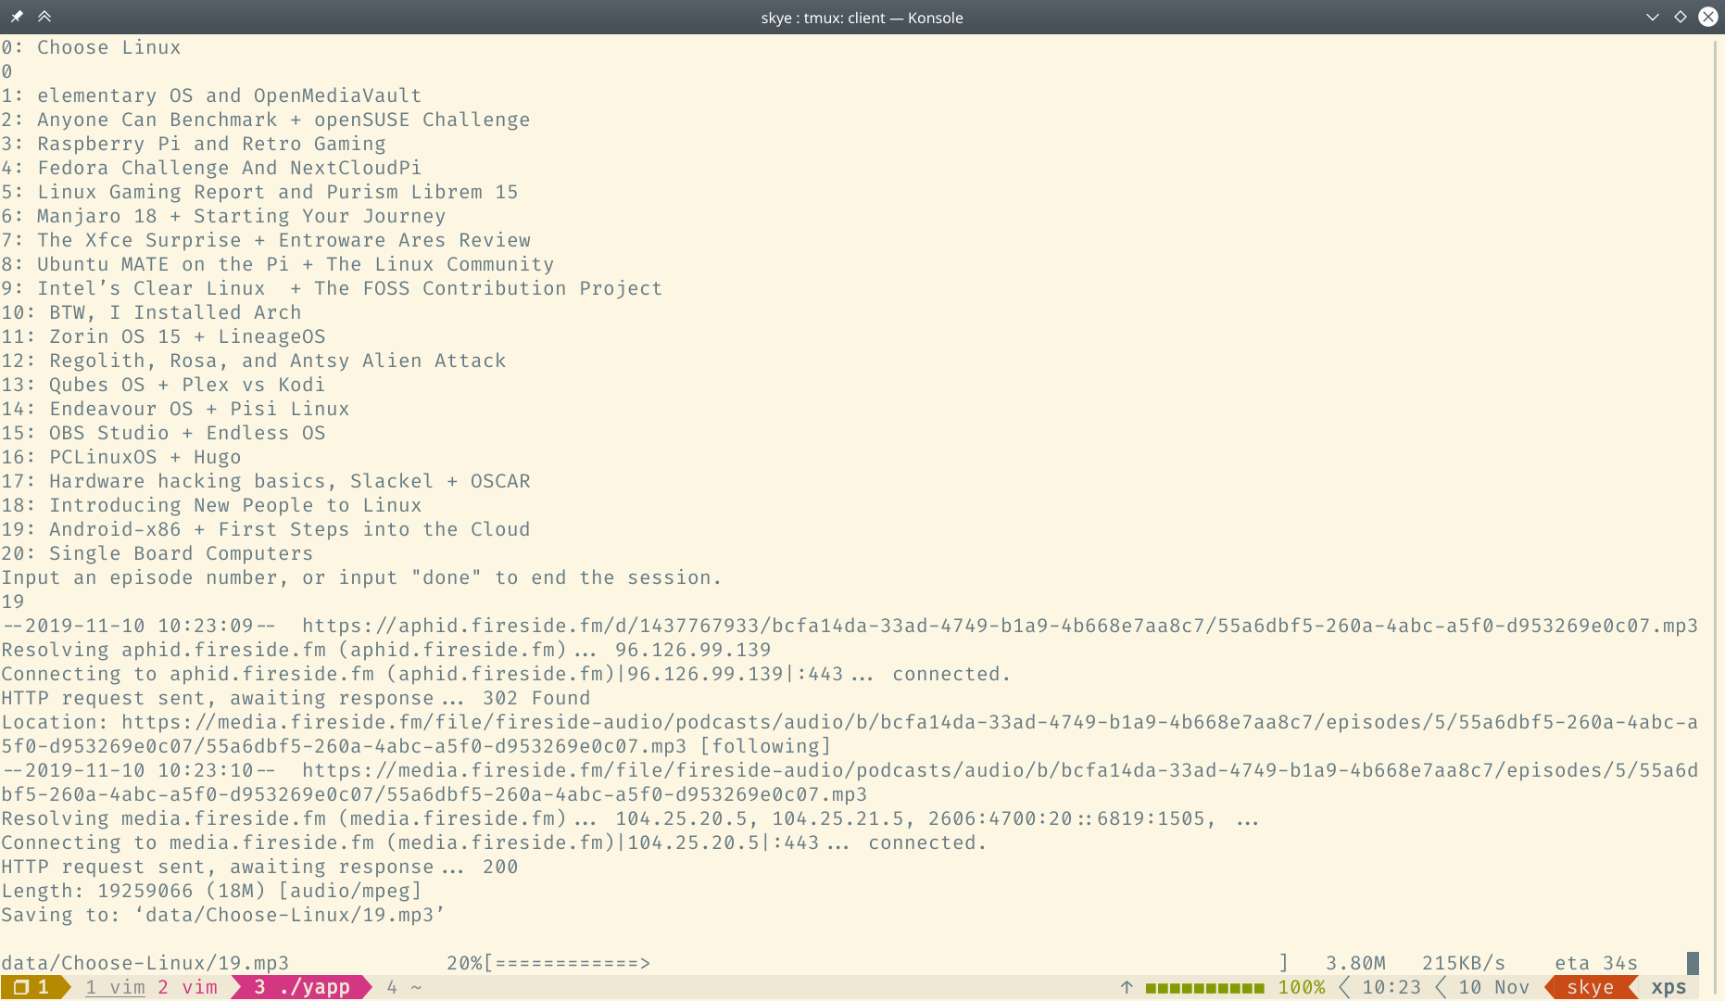Click 'Anyone Can Benchmark + openSUSE Challenge' line
This screenshot has height=1001, width=1725.
coord(266,120)
